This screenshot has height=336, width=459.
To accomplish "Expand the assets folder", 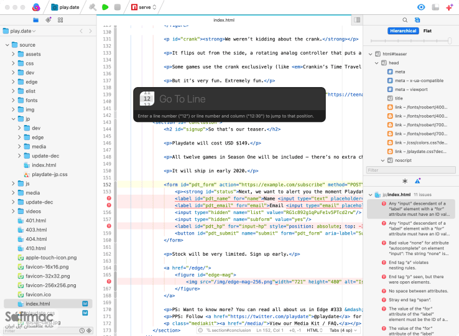I will pyautogui.click(x=13, y=54).
